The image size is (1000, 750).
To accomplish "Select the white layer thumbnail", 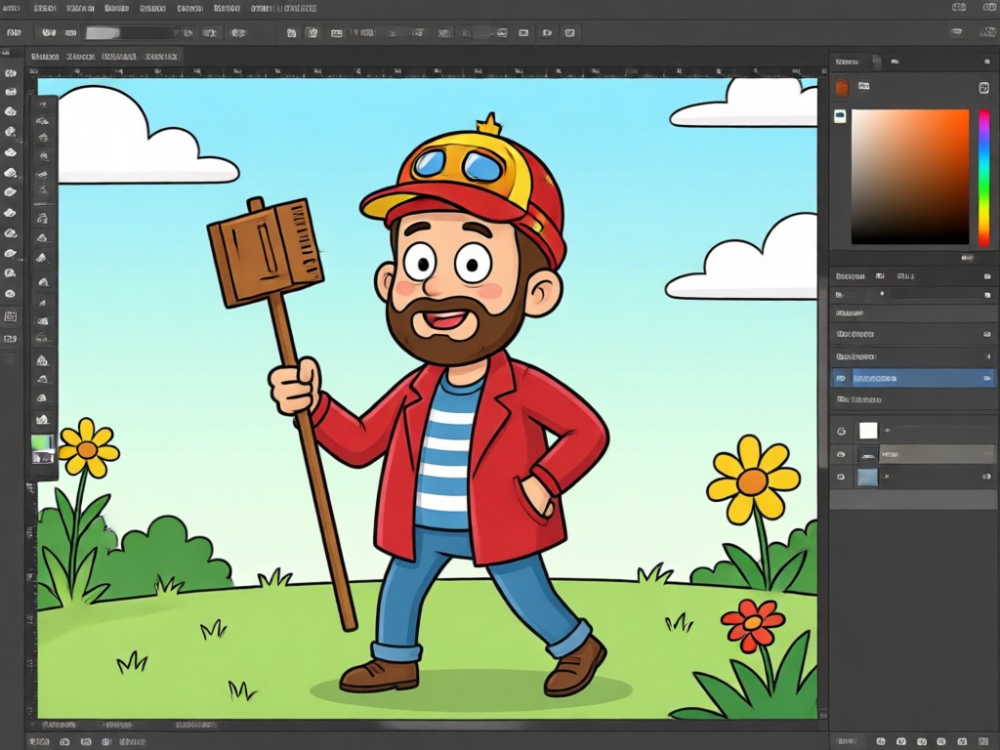I will pos(868,431).
